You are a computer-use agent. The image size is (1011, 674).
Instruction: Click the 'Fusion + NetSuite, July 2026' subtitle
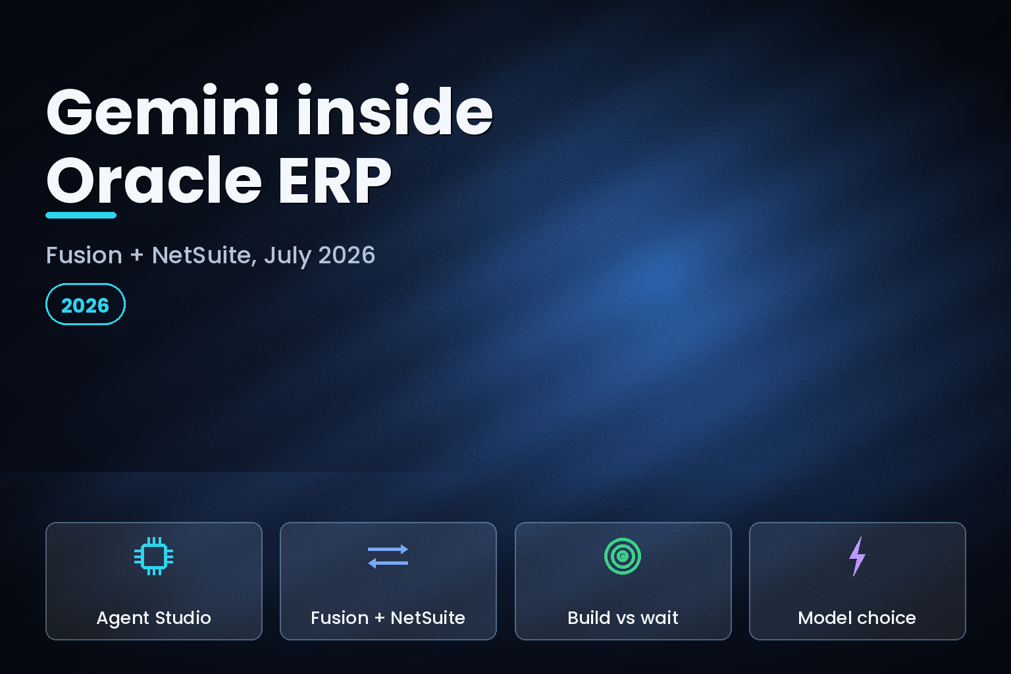[211, 255]
